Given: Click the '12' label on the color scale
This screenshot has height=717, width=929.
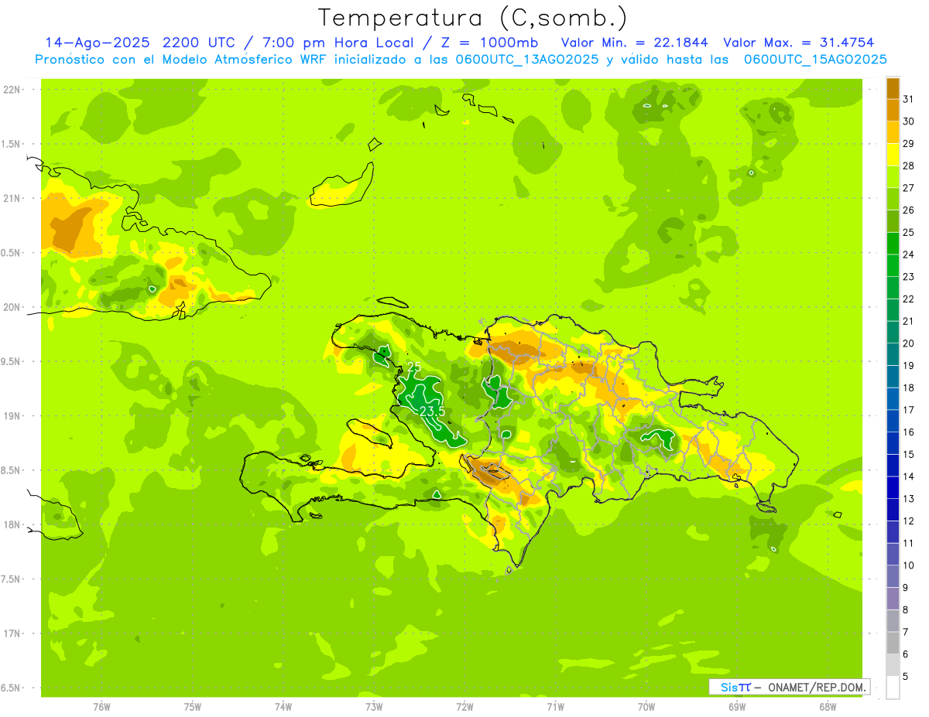Looking at the screenshot, I should click(909, 521).
